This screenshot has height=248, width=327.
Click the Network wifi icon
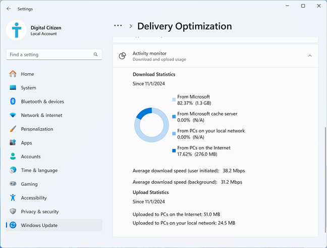[13, 115]
